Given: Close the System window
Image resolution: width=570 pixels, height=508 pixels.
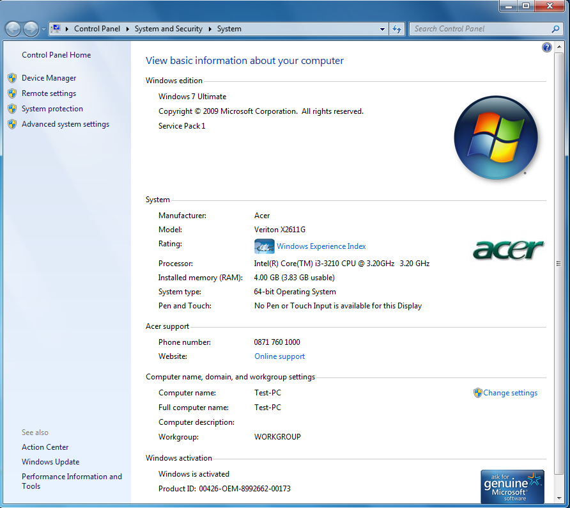Looking at the screenshot, I should click(x=550, y=6).
